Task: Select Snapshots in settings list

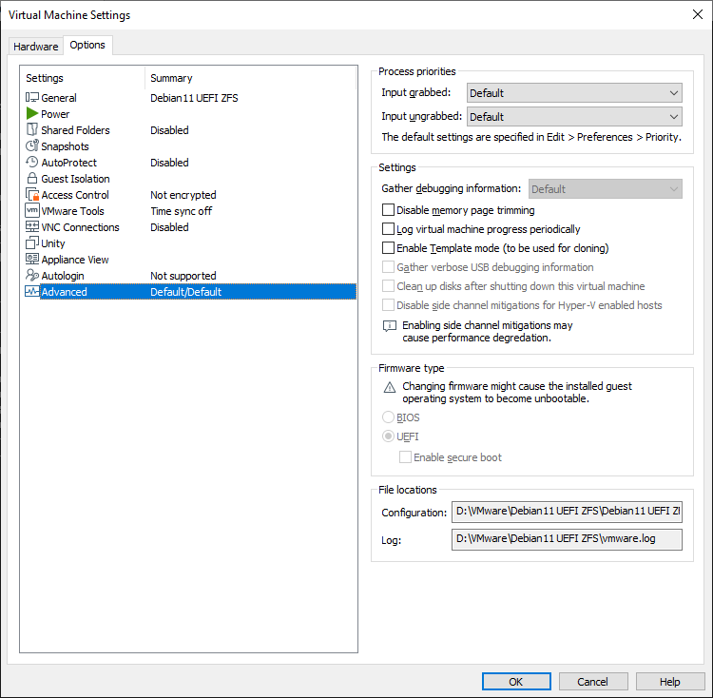Action: tap(65, 146)
